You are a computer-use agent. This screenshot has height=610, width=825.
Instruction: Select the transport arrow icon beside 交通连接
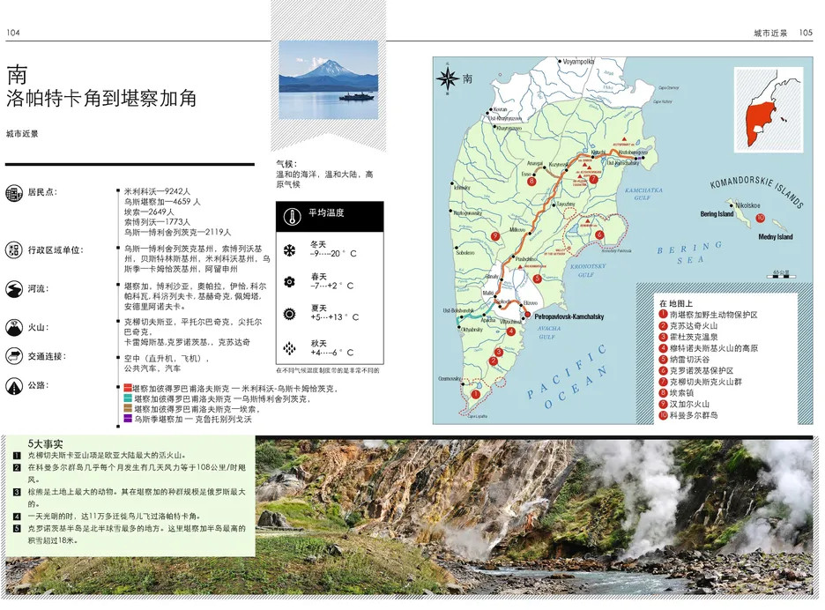pyautogui.click(x=14, y=357)
